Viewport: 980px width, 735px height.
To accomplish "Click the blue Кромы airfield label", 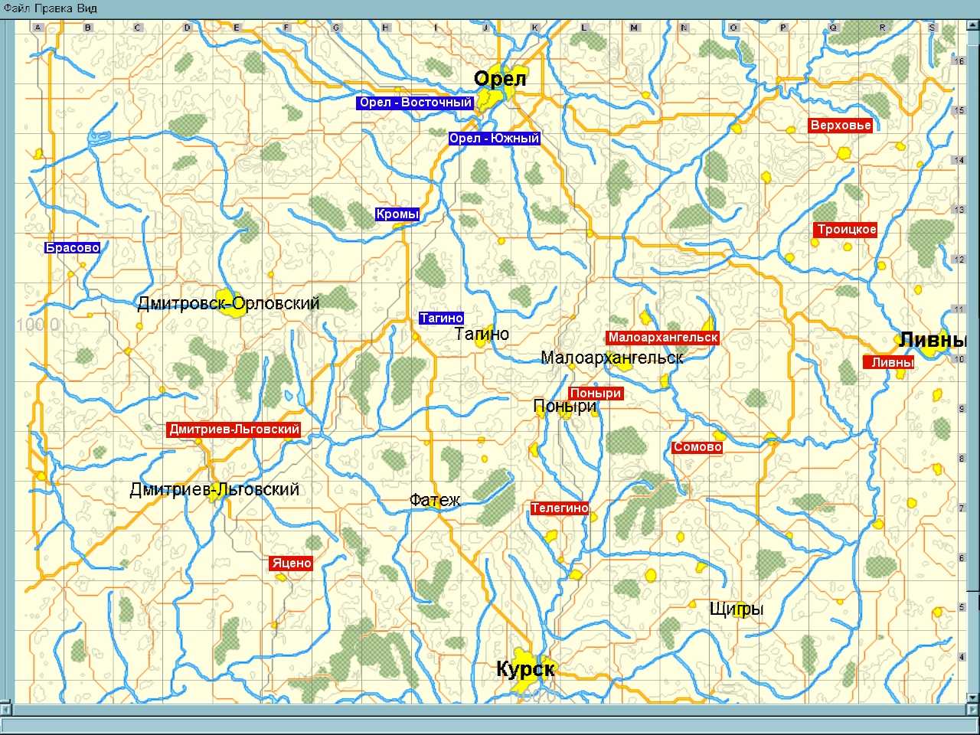I will [x=397, y=214].
